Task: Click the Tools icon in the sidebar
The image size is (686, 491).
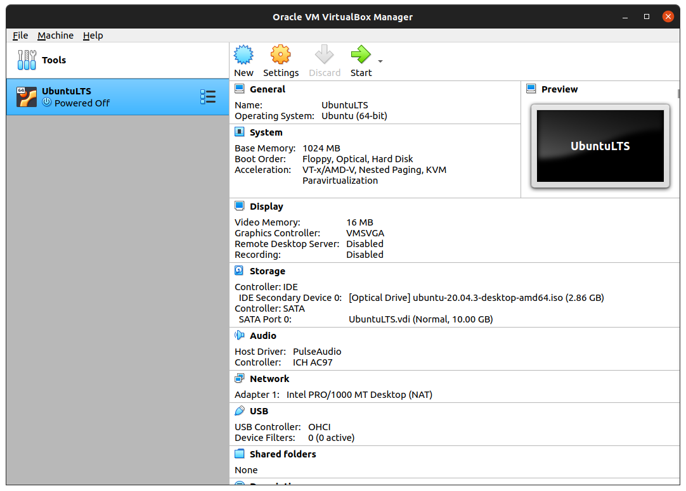Action: pyautogui.click(x=27, y=60)
